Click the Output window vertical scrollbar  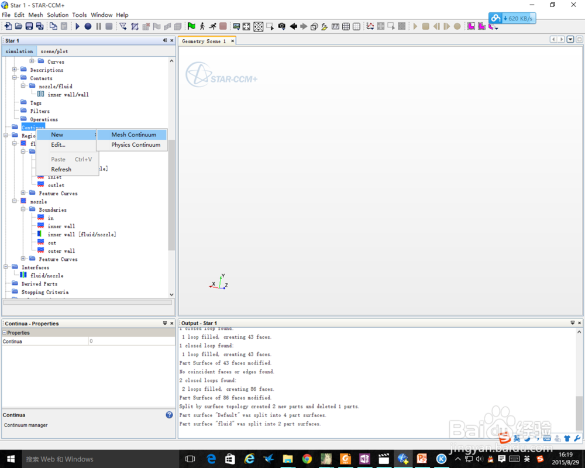[x=579, y=413]
